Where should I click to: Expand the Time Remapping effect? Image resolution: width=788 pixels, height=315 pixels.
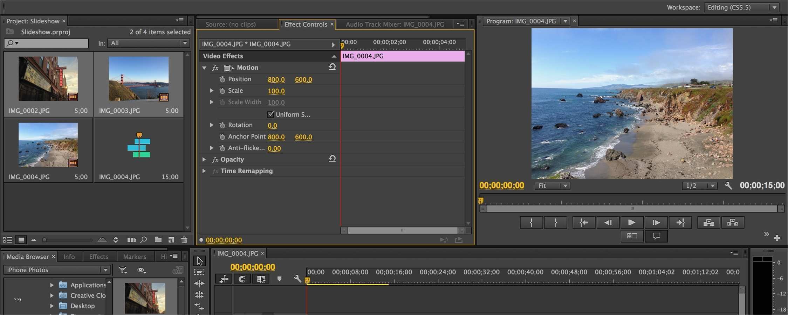pos(204,171)
